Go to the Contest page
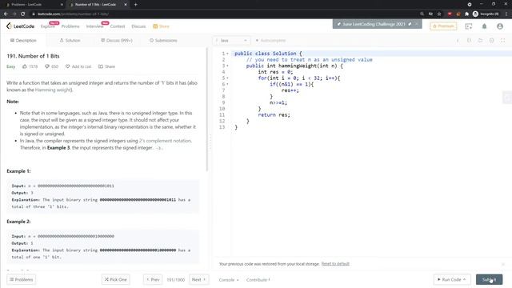Screen dimensions: 512x288 (118, 26)
